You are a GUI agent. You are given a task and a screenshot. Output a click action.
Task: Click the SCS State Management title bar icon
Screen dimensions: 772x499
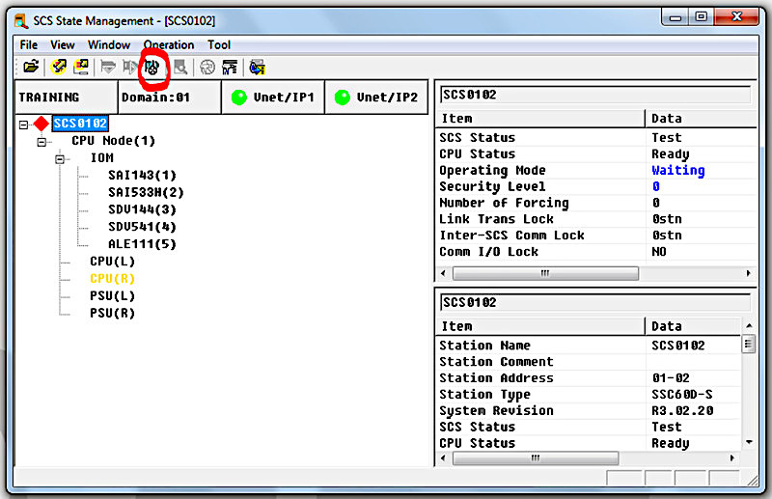click(x=20, y=21)
